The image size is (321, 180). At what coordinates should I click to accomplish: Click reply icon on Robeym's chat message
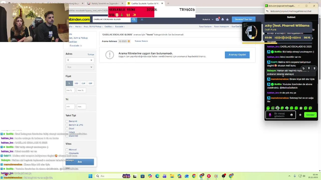tap(303, 68)
